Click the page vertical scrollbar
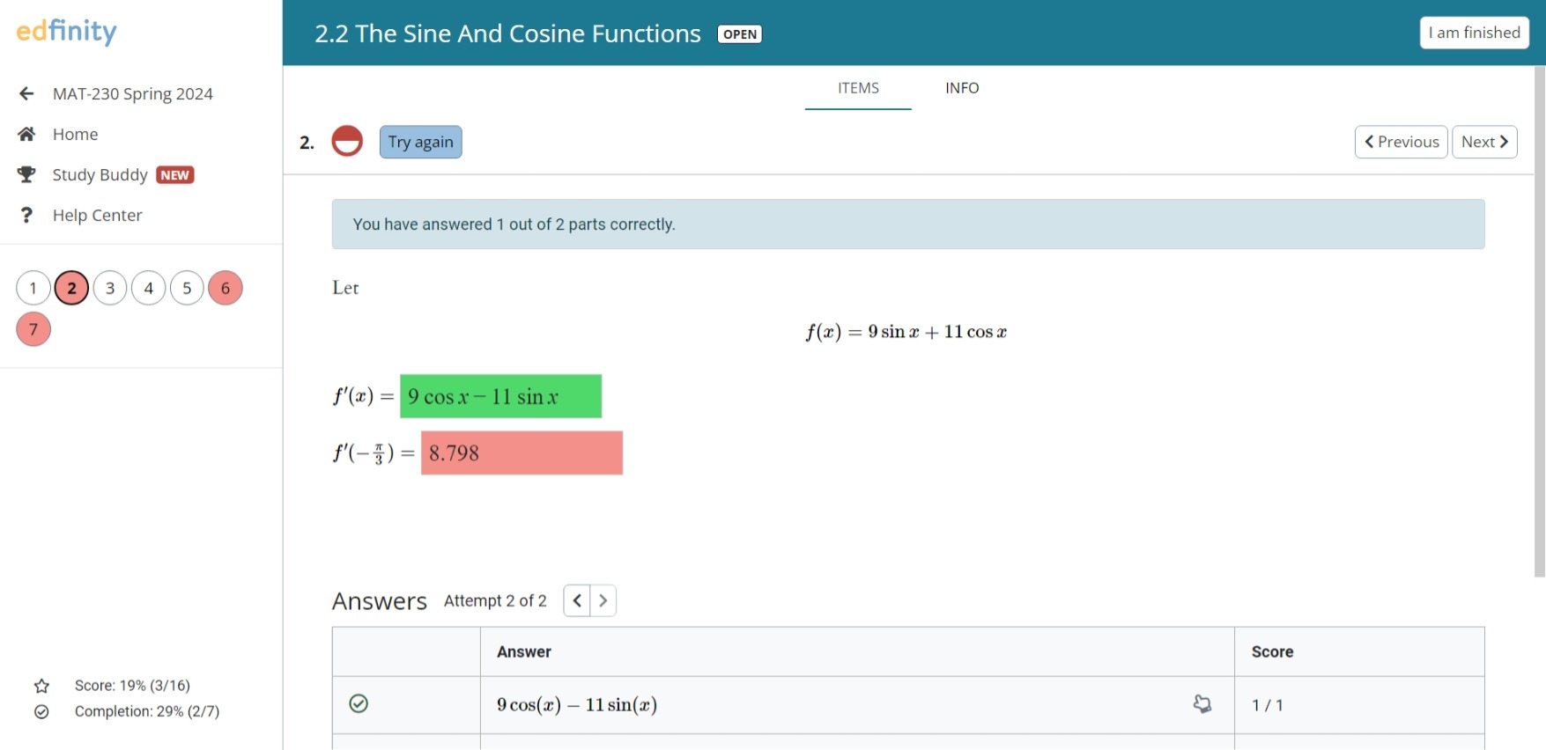 pos(1540,321)
